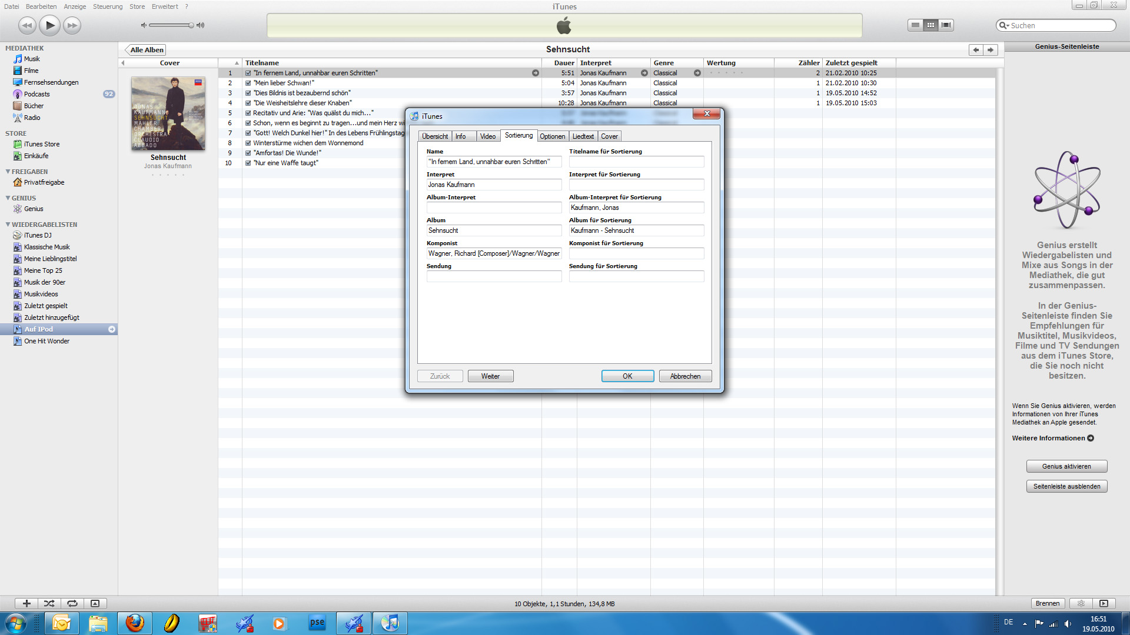Open Firefox from taskbar
The width and height of the screenshot is (1130, 635).
coord(135,623)
